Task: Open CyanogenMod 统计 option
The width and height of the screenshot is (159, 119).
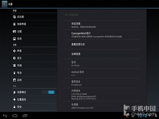Action: point(102,35)
